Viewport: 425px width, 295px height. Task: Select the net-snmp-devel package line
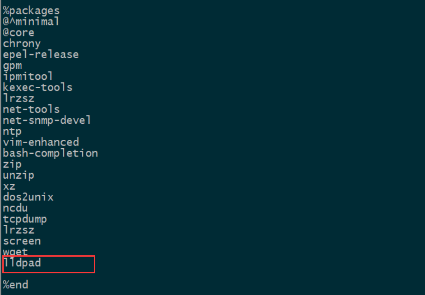tap(47, 120)
